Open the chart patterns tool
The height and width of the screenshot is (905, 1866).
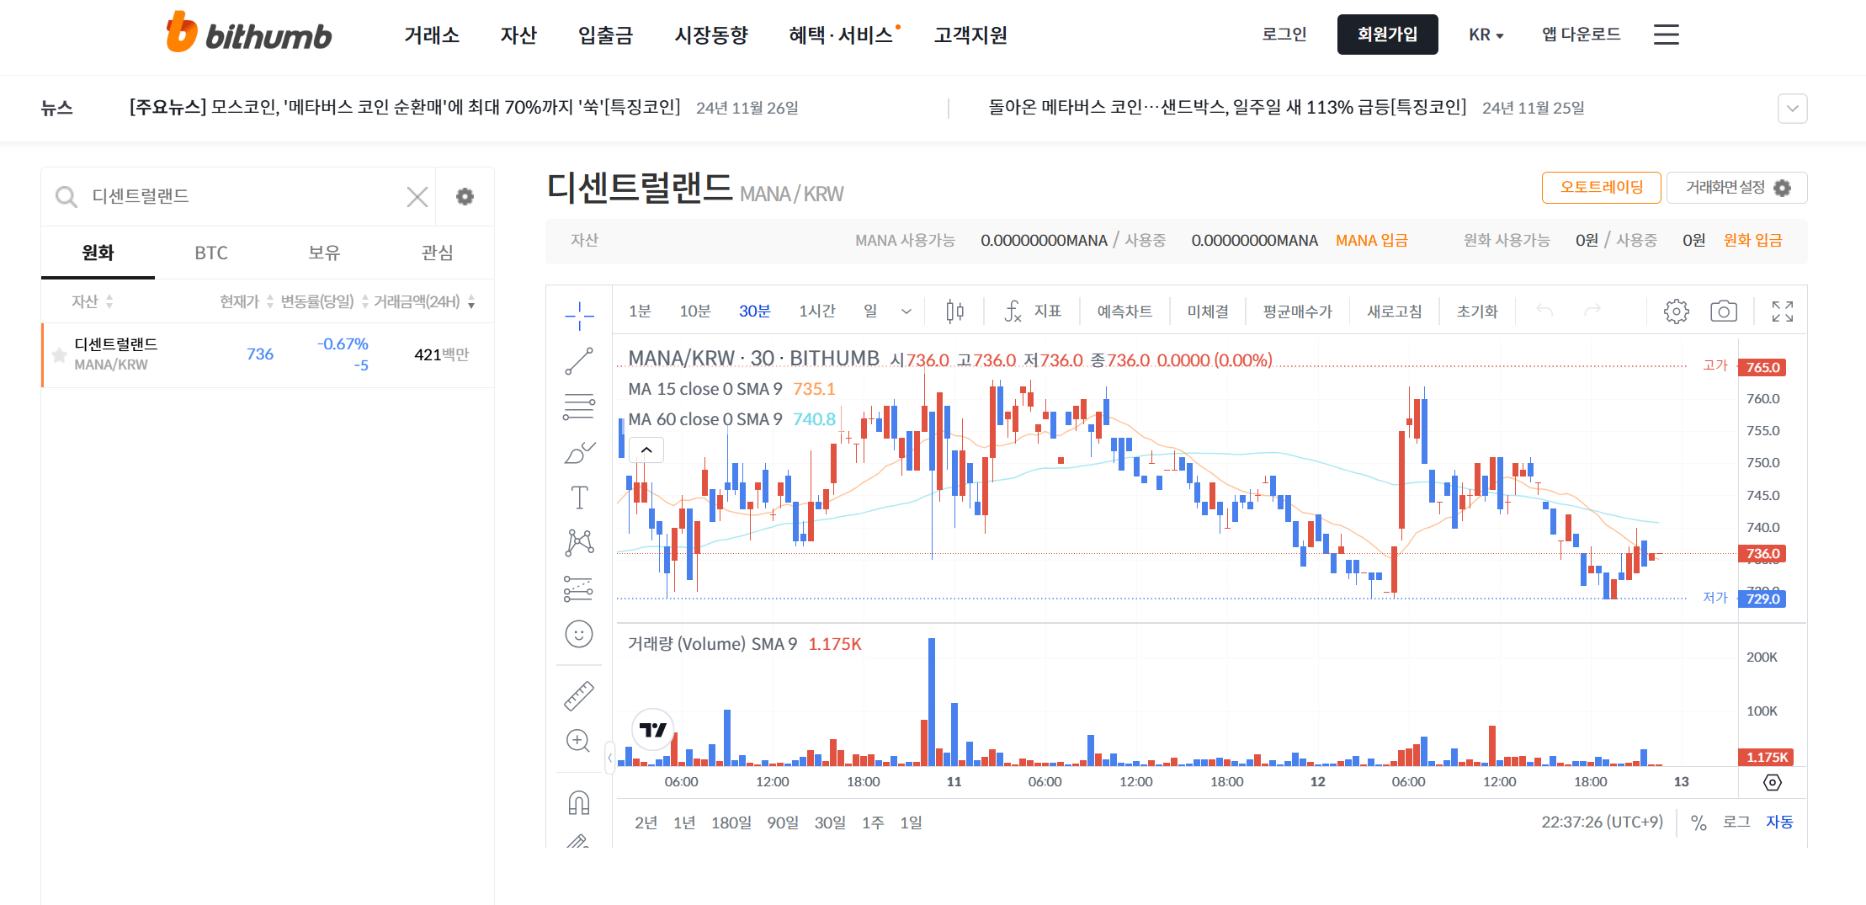(x=579, y=543)
